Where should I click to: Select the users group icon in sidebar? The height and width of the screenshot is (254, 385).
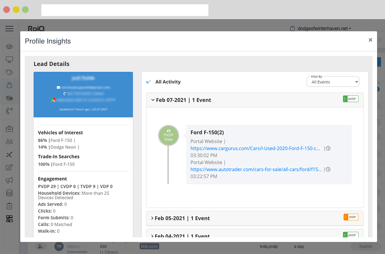pyautogui.click(x=9, y=142)
